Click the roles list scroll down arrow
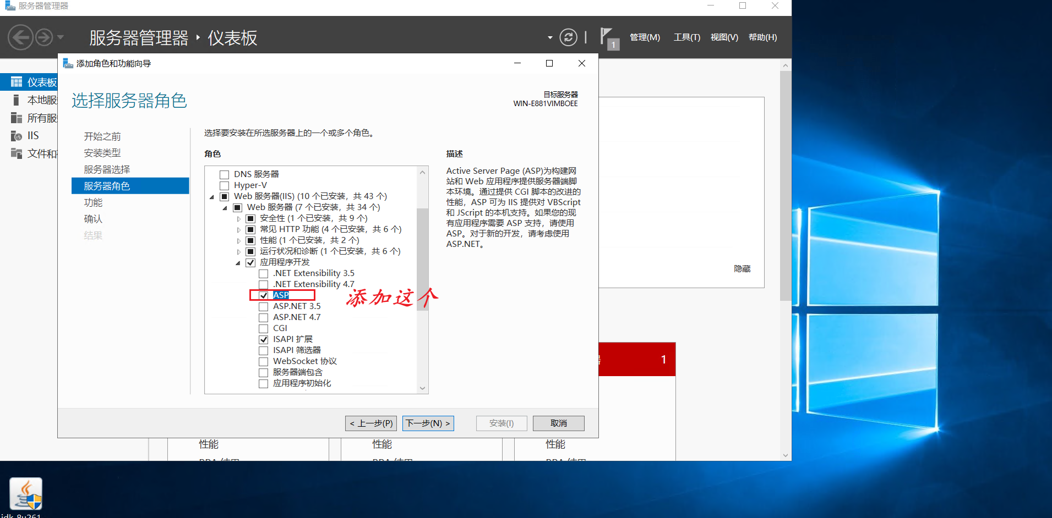 coord(422,388)
